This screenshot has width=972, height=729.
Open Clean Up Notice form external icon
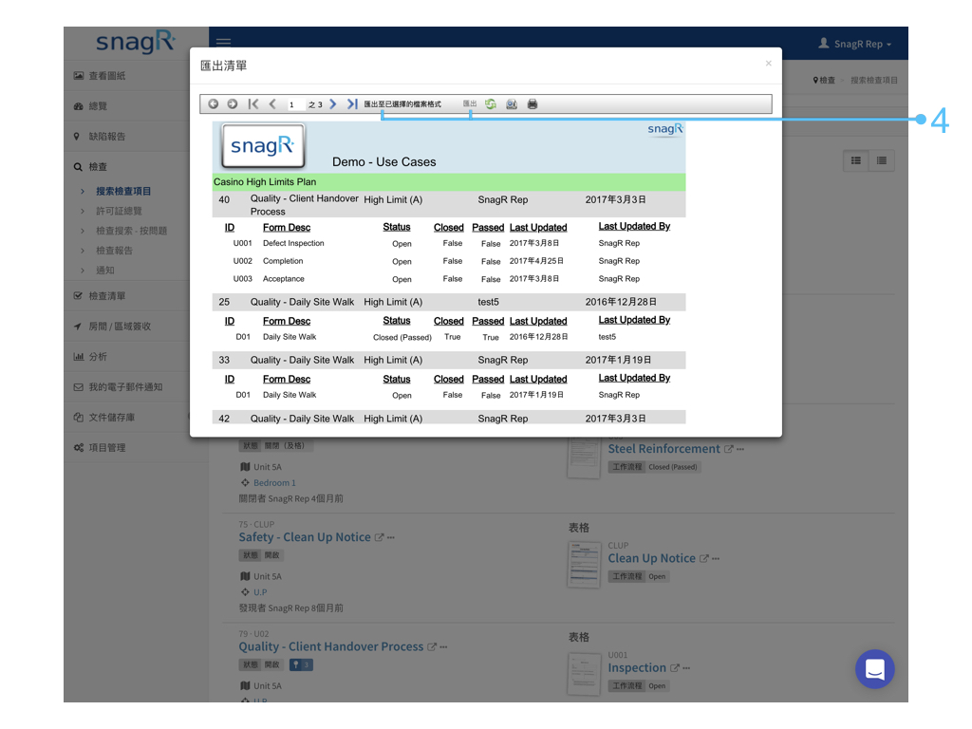(703, 558)
